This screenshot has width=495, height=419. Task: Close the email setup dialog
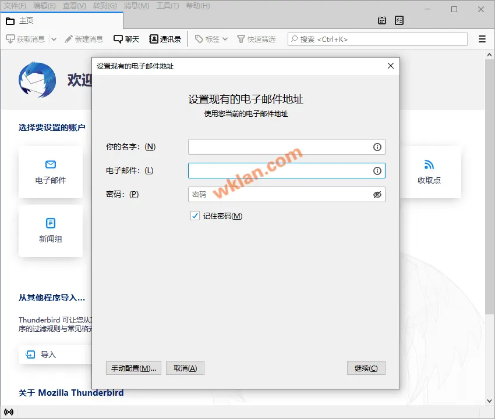pyautogui.click(x=391, y=66)
